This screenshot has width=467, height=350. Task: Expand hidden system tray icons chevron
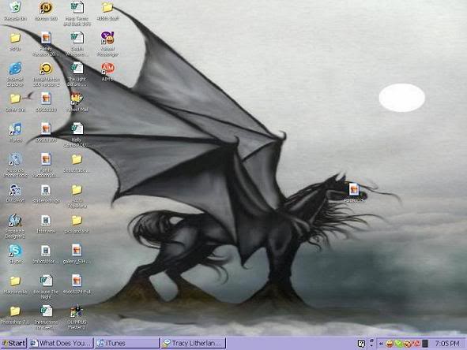[x=381, y=344]
